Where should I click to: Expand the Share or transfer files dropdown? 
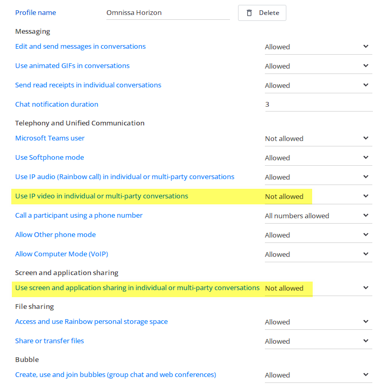pyautogui.click(x=319, y=341)
